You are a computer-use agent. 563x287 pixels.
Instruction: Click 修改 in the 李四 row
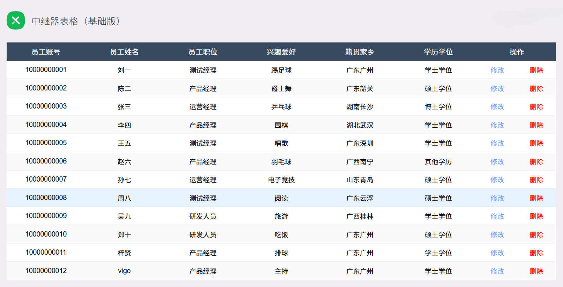pos(497,125)
